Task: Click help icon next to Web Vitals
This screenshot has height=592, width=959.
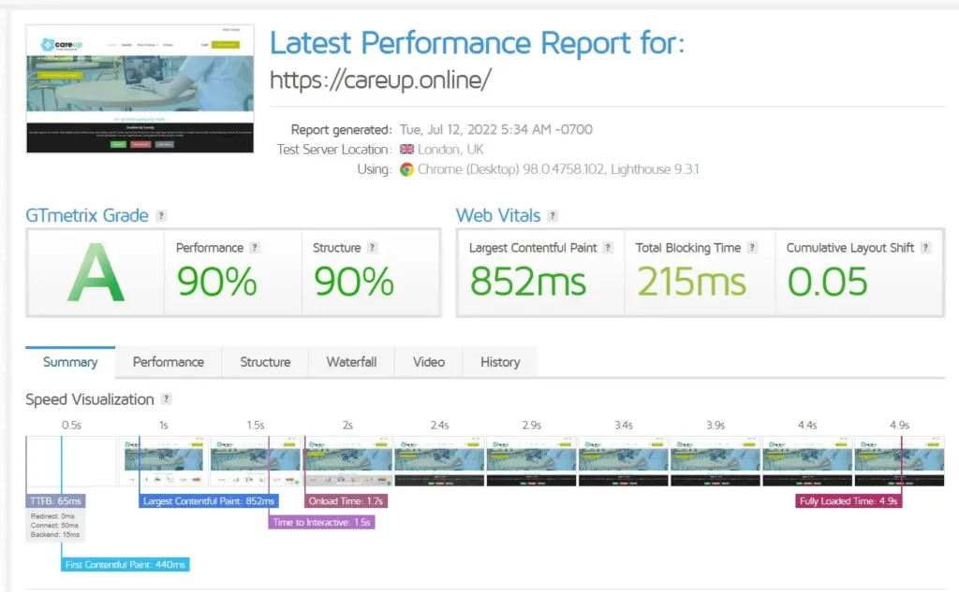Action: 553,216
